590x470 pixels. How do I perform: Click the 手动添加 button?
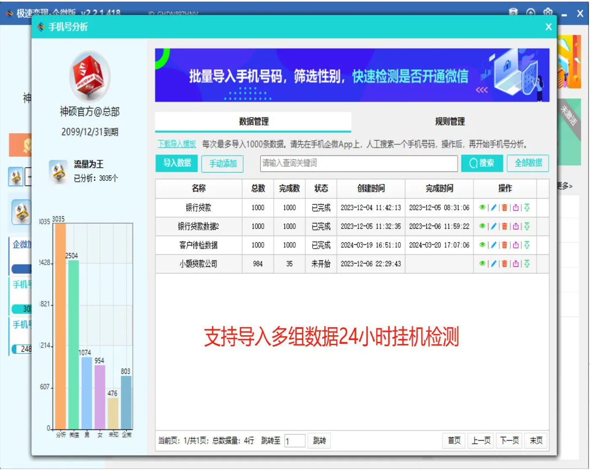click(222, 164)
